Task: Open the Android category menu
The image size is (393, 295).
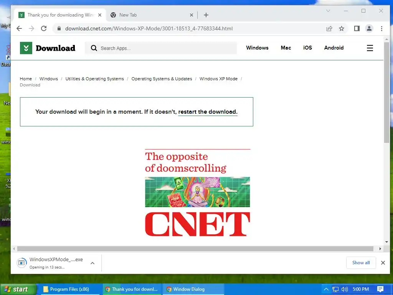Action: click(x=334, y=48)
